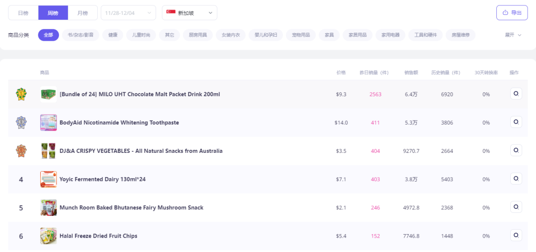
Task: Click the 5403 historical sales cell
Action: click(447, 179)
